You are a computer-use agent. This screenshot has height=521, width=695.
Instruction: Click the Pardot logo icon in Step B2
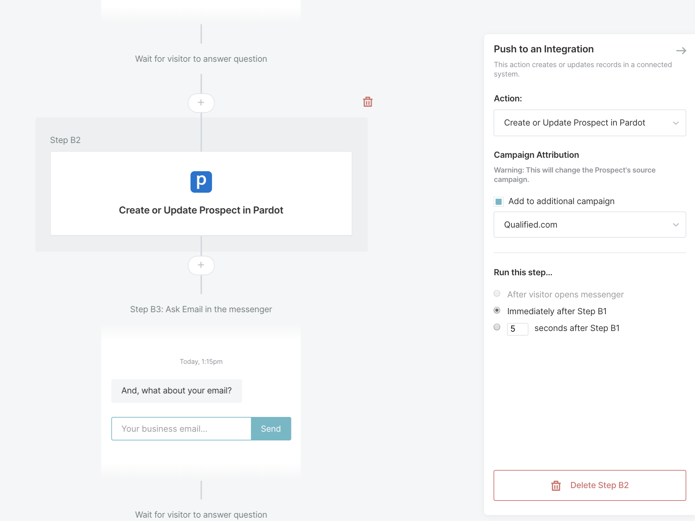[201, 182]
